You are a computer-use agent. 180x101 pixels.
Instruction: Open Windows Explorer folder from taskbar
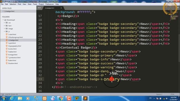click(x=20, y=98)
